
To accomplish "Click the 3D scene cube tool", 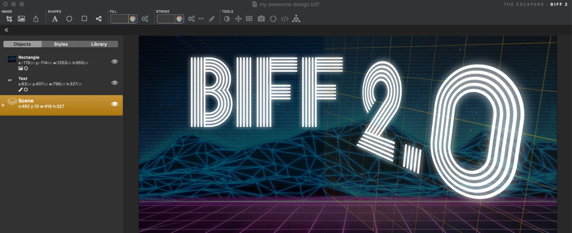I will click(296, 19).
